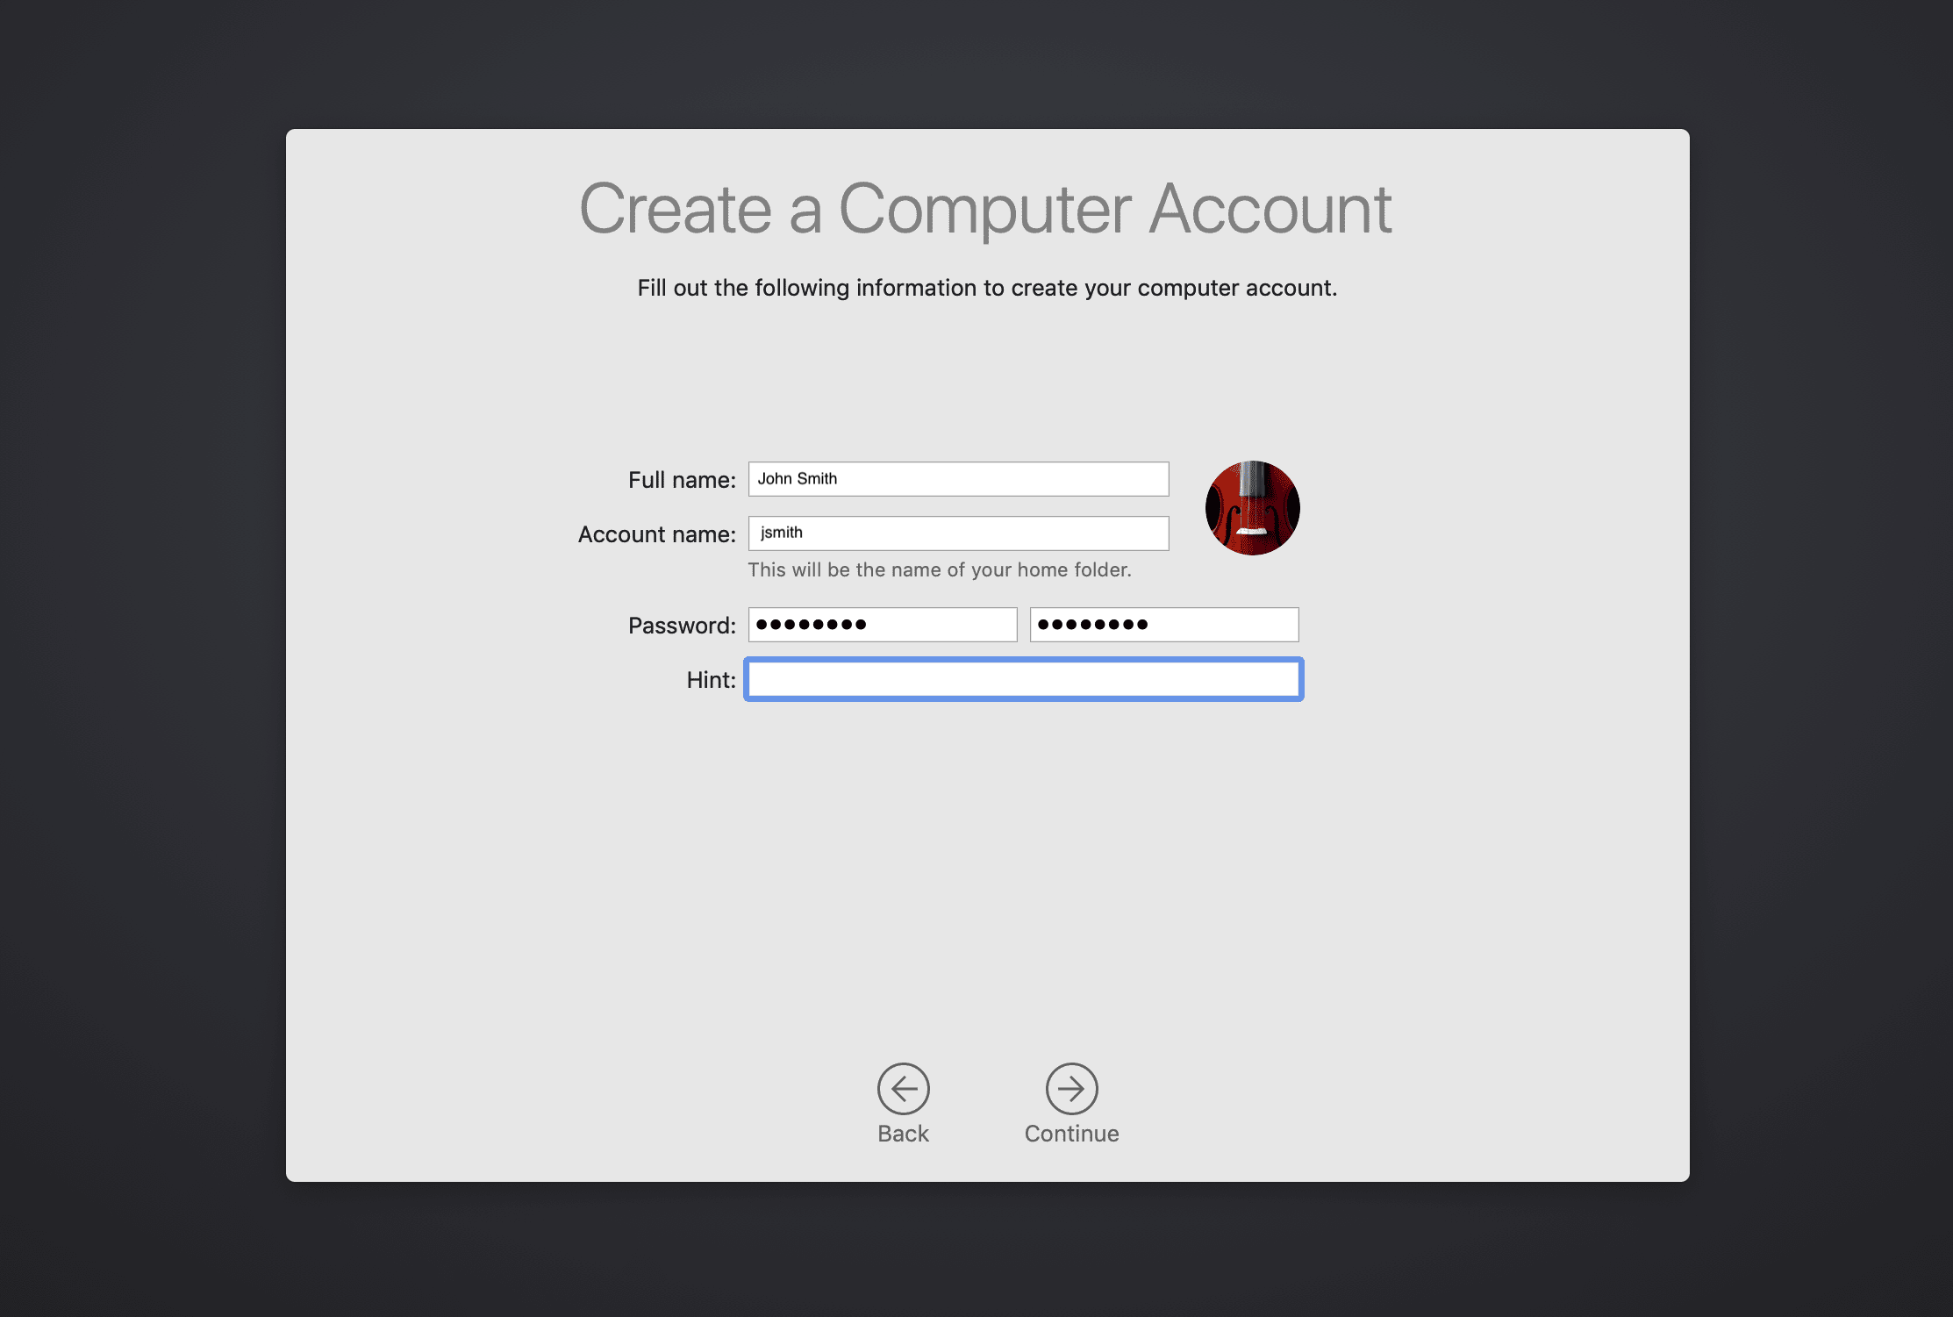1953x1317 pixels.
Task: Click the Back arrow icon
Action: (x=903, y=1089)
